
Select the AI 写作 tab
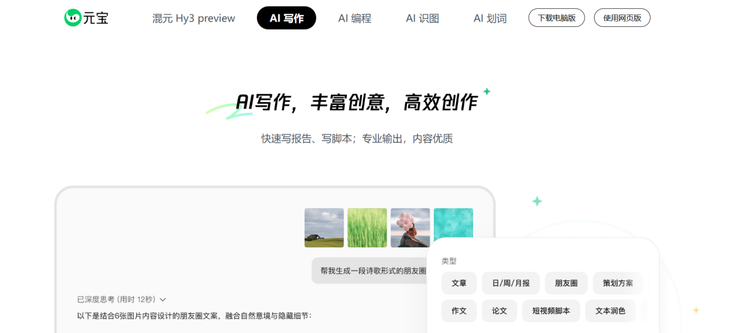click(x=286, y=18)
